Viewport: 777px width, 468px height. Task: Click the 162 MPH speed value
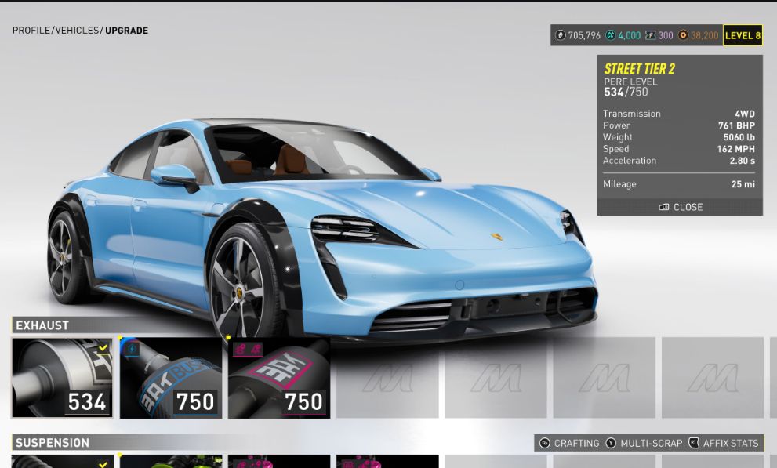point(736,149)
